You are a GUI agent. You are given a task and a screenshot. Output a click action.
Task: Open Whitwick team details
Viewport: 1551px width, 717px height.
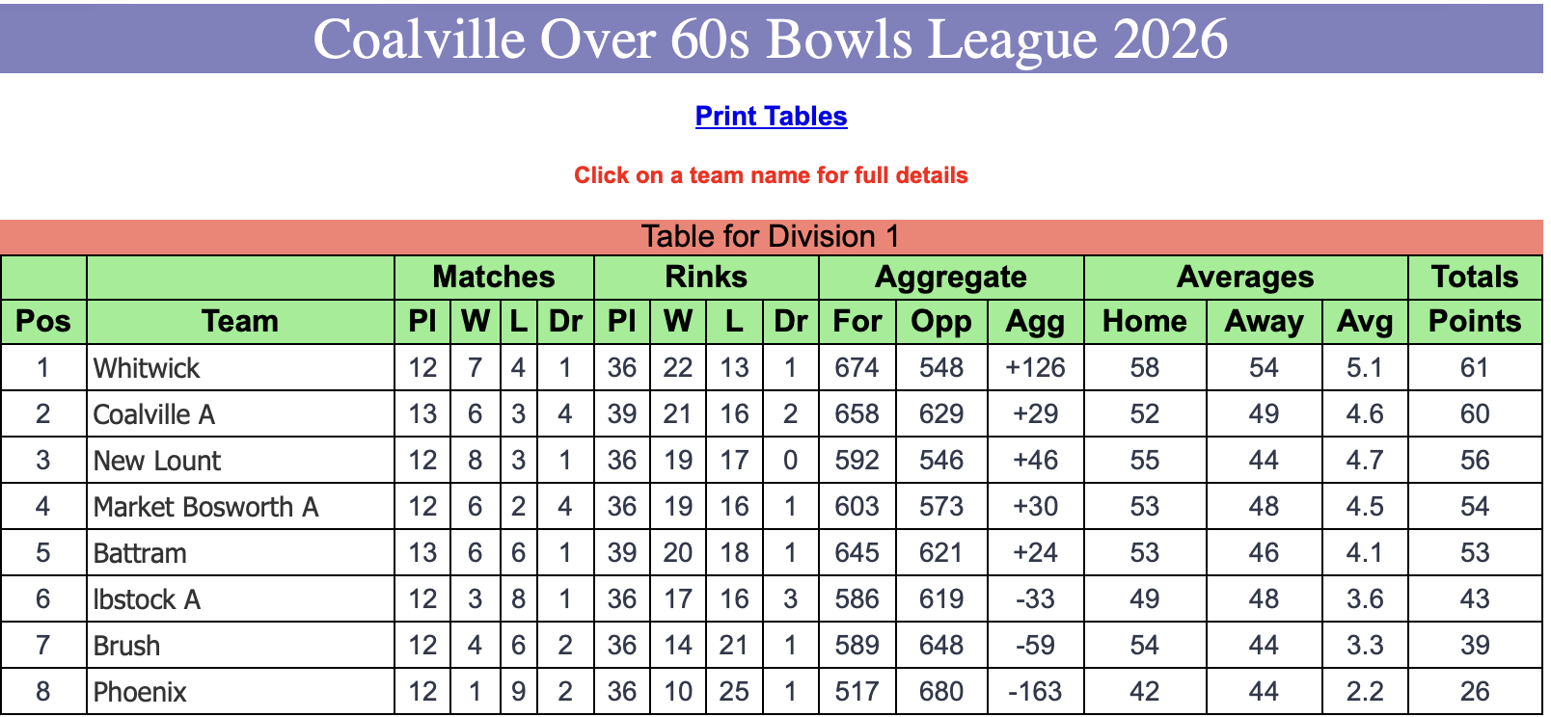pos(147,368)
